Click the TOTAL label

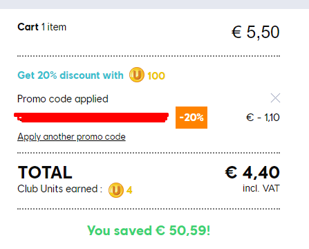click(45, 172)
